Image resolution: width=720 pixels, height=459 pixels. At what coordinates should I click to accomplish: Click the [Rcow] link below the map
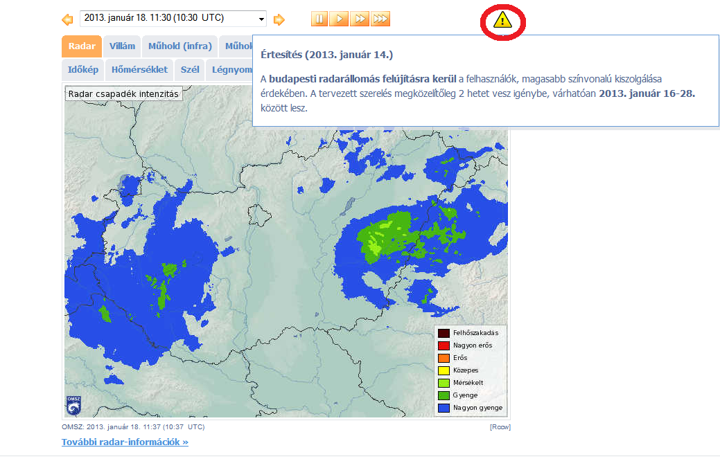(x=500, y=427)
